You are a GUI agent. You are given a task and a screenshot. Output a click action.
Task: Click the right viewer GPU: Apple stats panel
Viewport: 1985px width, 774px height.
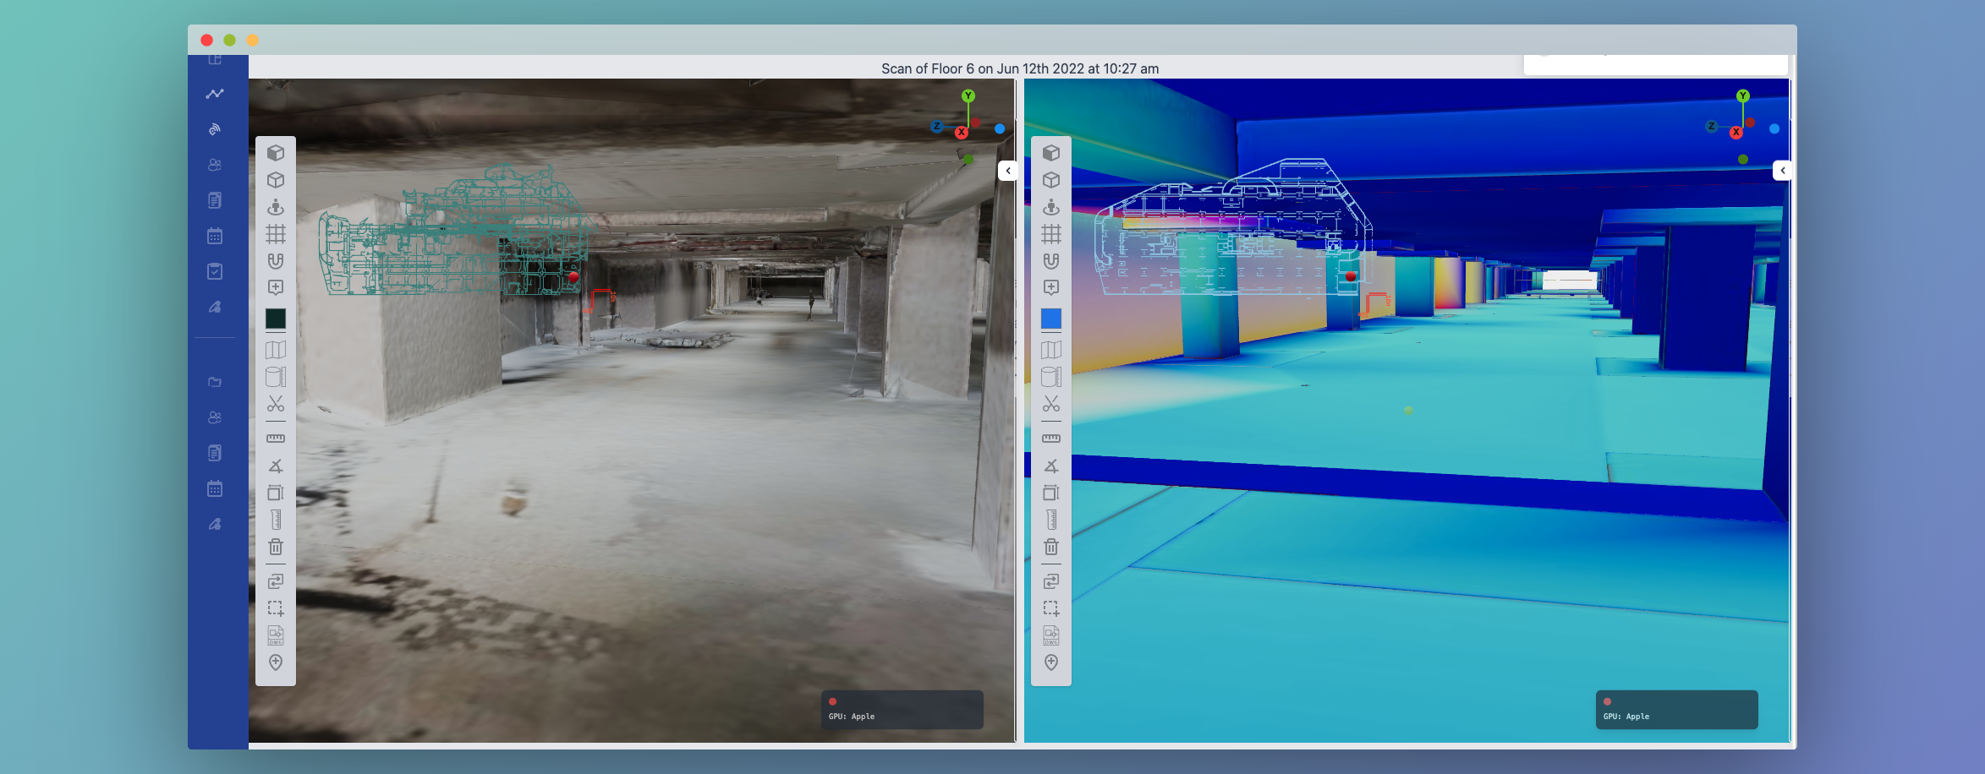1676,710
